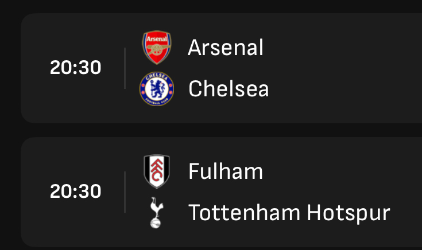Image resolution: width=422 pixels, height=250 pixels.
Task: Click the Arsenal club crest
Action: click(x=157, y=48)
